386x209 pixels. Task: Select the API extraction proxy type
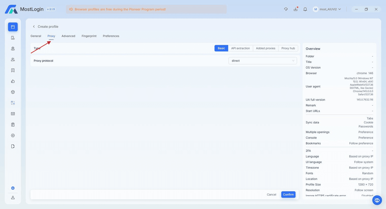click(x=240, y=48)
